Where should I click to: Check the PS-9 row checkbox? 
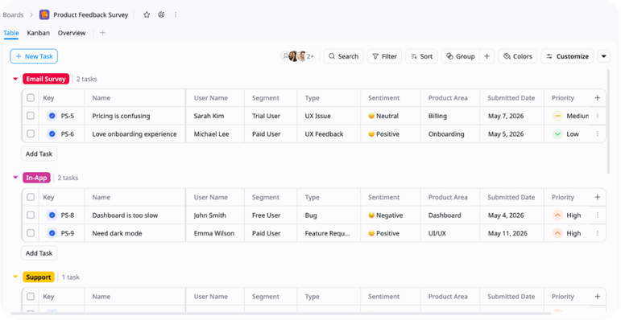coord(31,233)
